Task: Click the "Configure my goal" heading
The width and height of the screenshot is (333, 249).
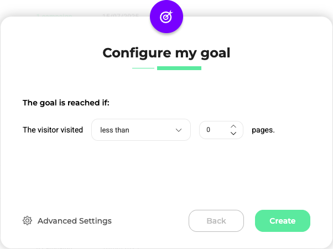Action: [166, 53]
